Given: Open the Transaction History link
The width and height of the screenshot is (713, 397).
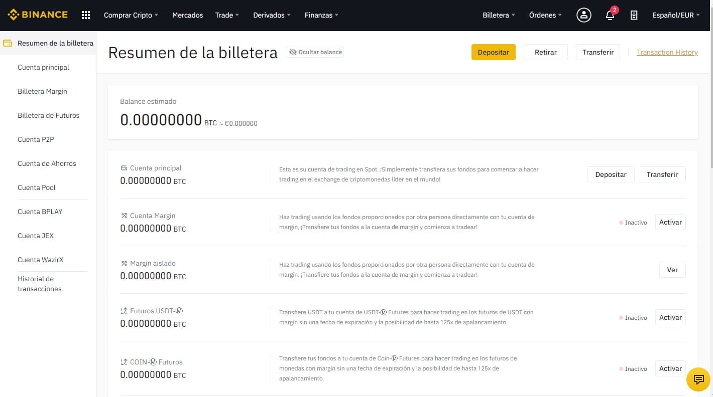Looking at the screenshot, I should click(x=667, y=52).
